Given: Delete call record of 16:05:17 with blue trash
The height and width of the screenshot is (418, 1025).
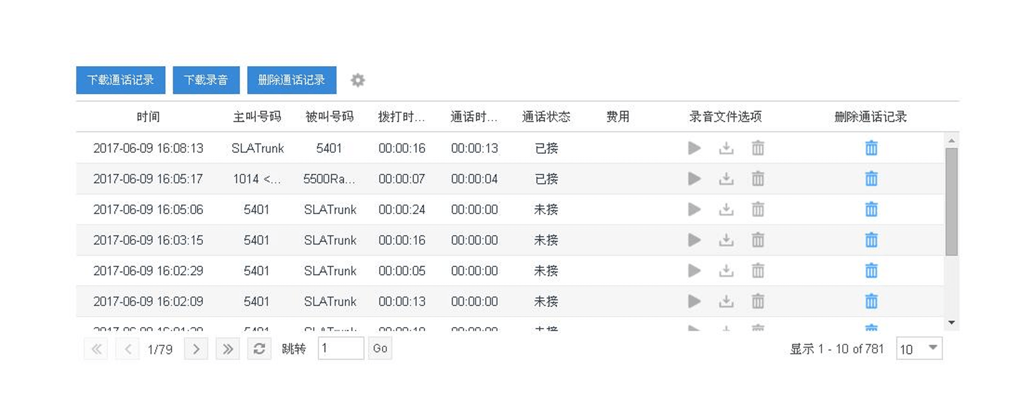Looking at the screenshot, I should [x=871, y=179].
